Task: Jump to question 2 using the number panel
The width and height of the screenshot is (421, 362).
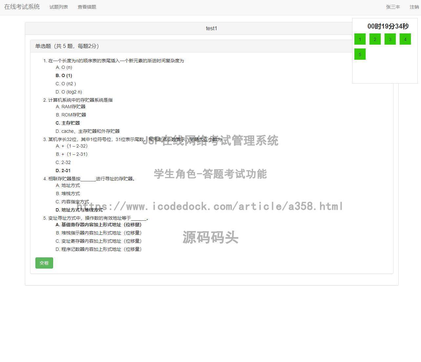Action: [375, 39]
